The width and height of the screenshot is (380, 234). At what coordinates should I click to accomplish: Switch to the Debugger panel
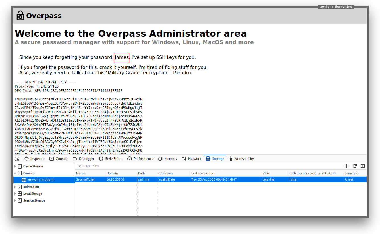[x=84, y=159]
